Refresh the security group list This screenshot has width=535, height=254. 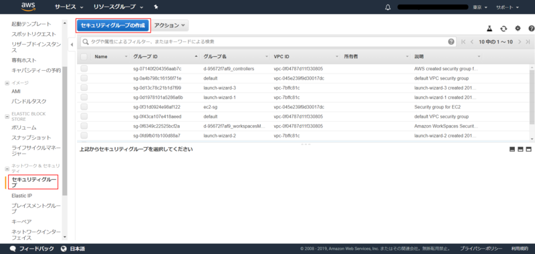(x=504, y=29)
